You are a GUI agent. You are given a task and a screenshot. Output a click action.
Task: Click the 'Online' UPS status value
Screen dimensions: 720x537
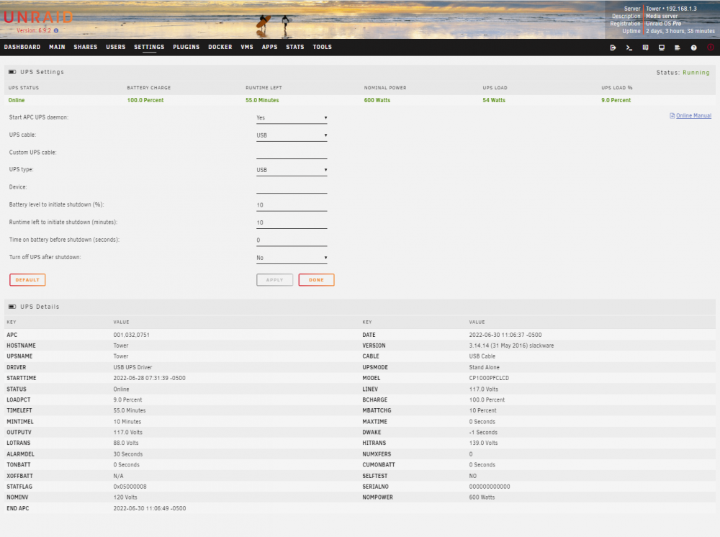17,100
